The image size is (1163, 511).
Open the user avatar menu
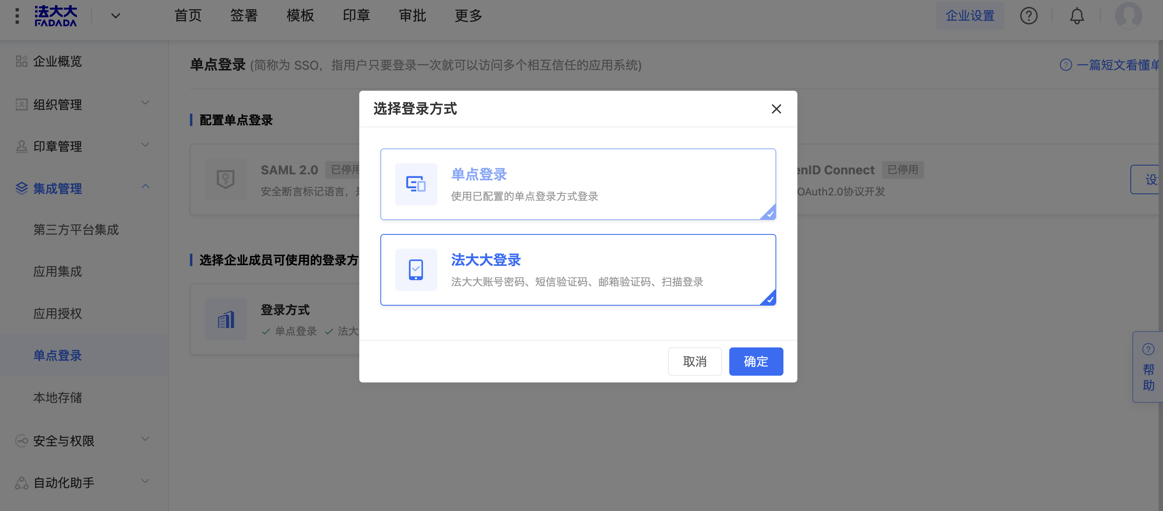coord(1128,16)
